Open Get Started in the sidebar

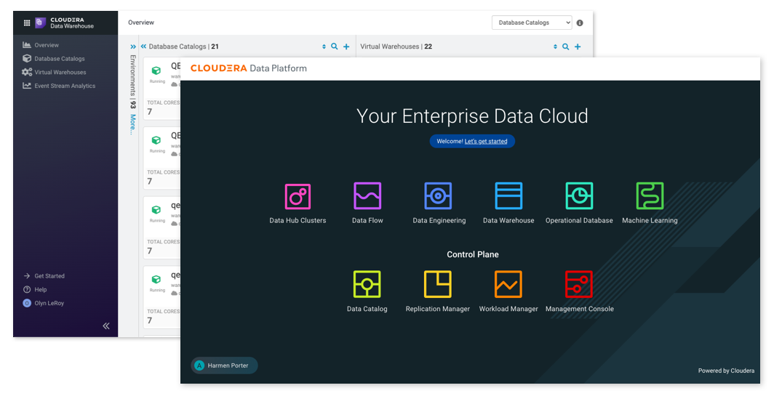pyautogui.click(x=44, y=275)
